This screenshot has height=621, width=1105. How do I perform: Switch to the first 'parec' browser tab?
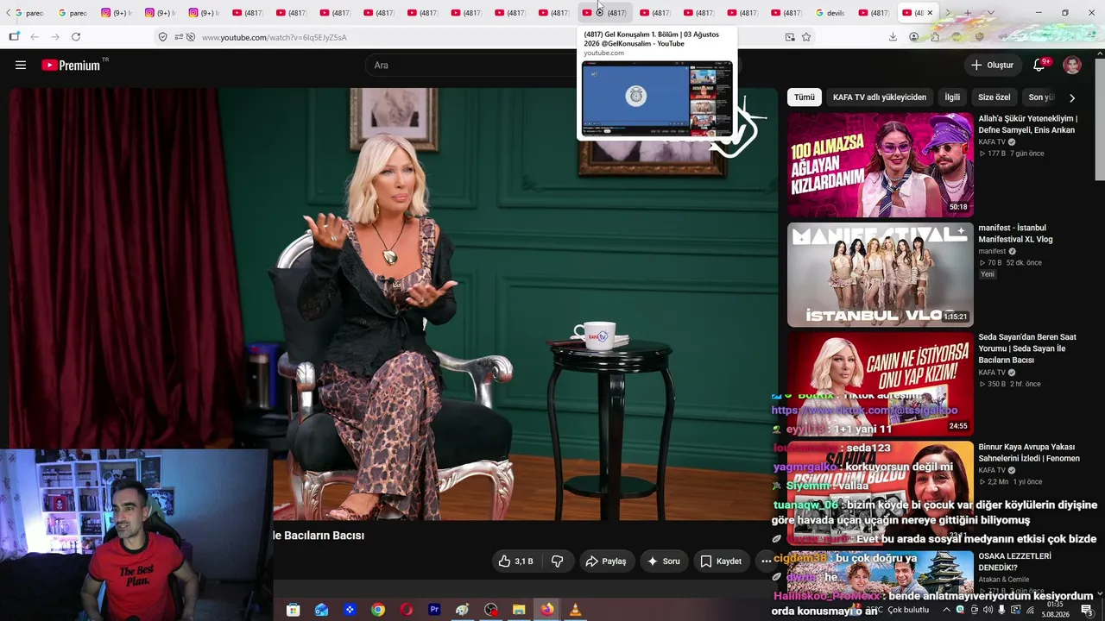click(29, 13)
